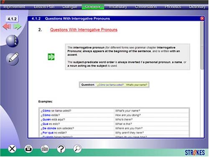209x157 pixels.
Task: Click the question example ¿Cómo se llama usted?
Action: click(110, 85)
